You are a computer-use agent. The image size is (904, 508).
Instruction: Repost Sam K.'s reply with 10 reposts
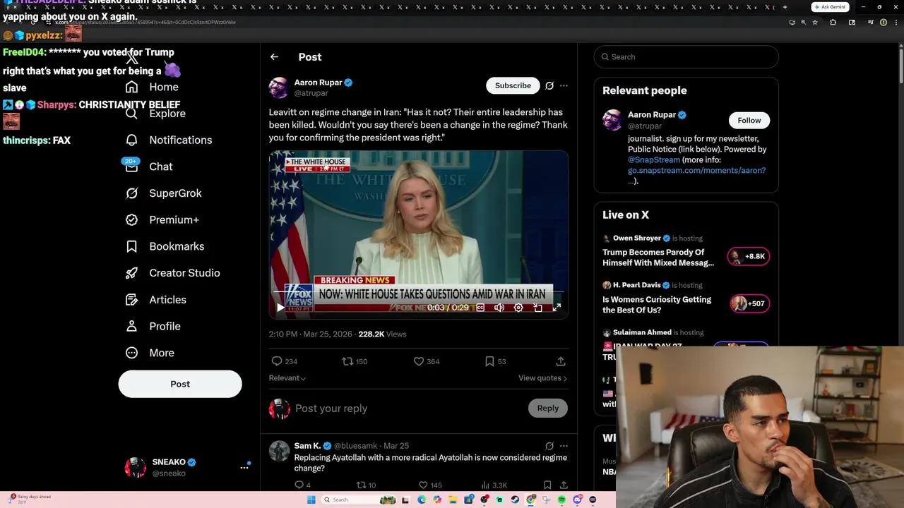click(x=361, y=485)
